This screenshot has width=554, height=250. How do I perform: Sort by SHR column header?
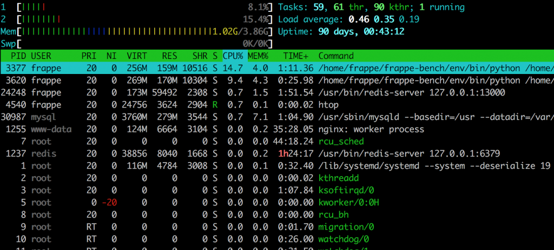coord(200,56)
